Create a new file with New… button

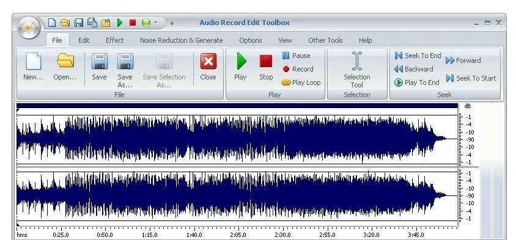33,67
